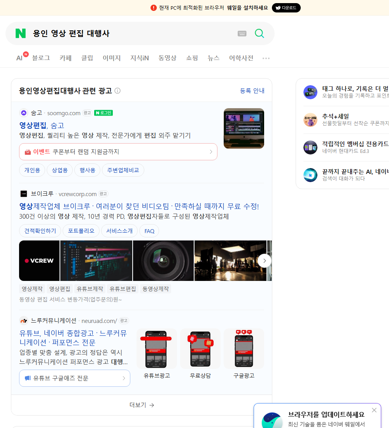
Task: Click the 숨고 purple favicon icon
Action: coord(24,113)
